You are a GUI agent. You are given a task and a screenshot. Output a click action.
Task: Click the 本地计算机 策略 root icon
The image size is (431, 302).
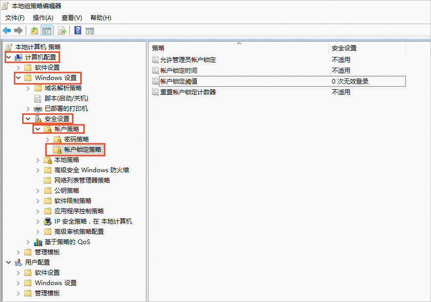click(9, 47)
